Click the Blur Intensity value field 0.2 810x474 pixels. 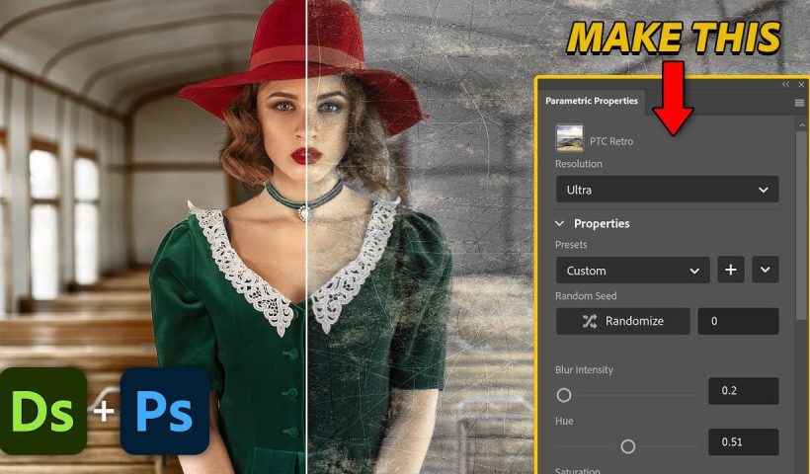point(743,391)
